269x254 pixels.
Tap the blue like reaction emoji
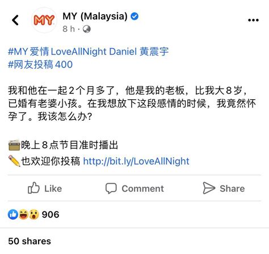[13, 214]
